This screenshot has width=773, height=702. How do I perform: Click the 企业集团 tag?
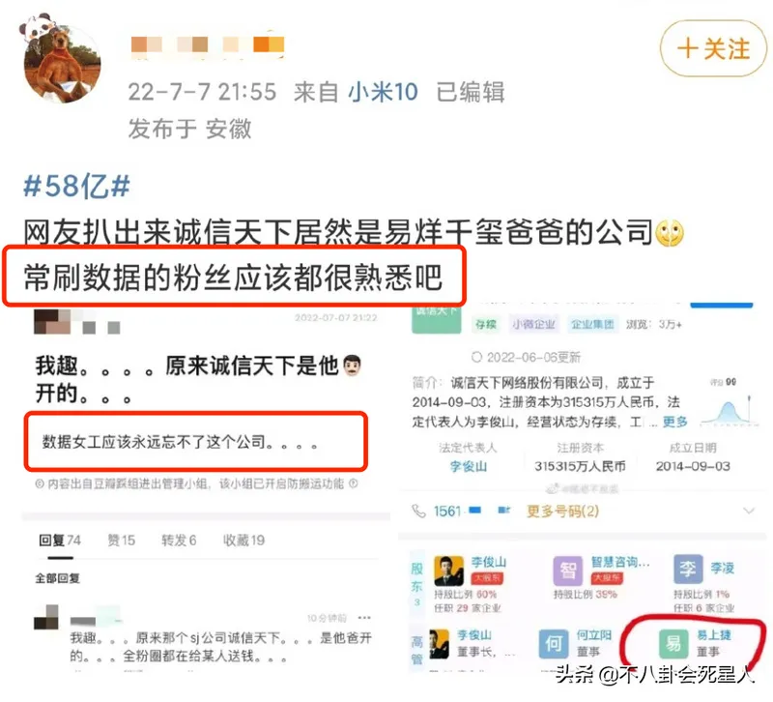pos(592,324)
